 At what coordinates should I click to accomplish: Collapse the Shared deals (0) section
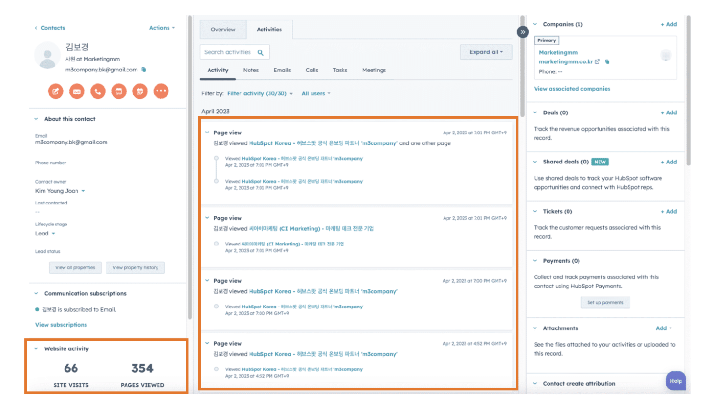(x=535, y=162)
